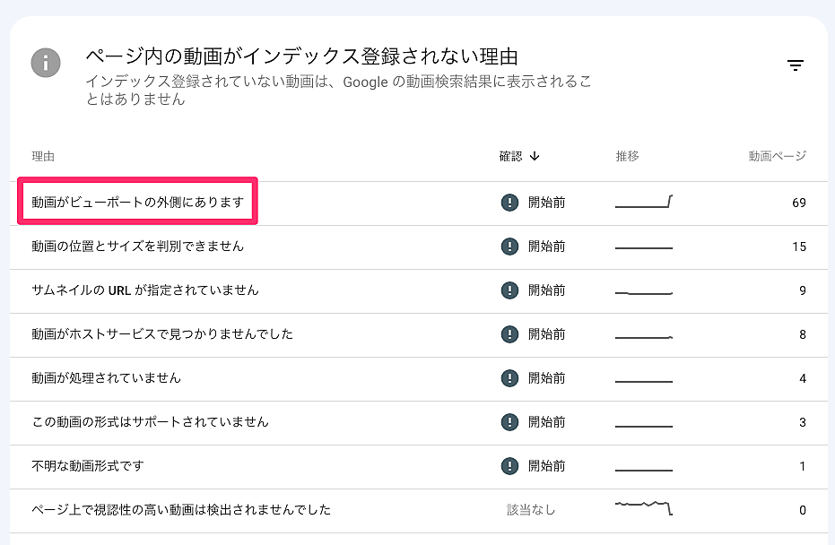Viewport: 835px width, 545px height.
Task: Click status icon for 動画がホストサービスで見つかりませんでした row
Action: pyautogui.click(x=509, y=334)
